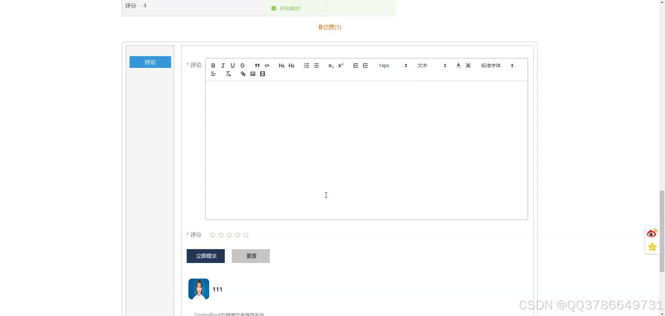Image resolution: width=665 pixels, height=316 pixels.
Task: Rate with the fourth star
Action: coord(238,235)
